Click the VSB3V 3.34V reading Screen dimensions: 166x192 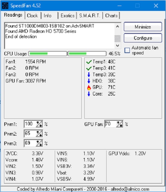pos(76,166)
